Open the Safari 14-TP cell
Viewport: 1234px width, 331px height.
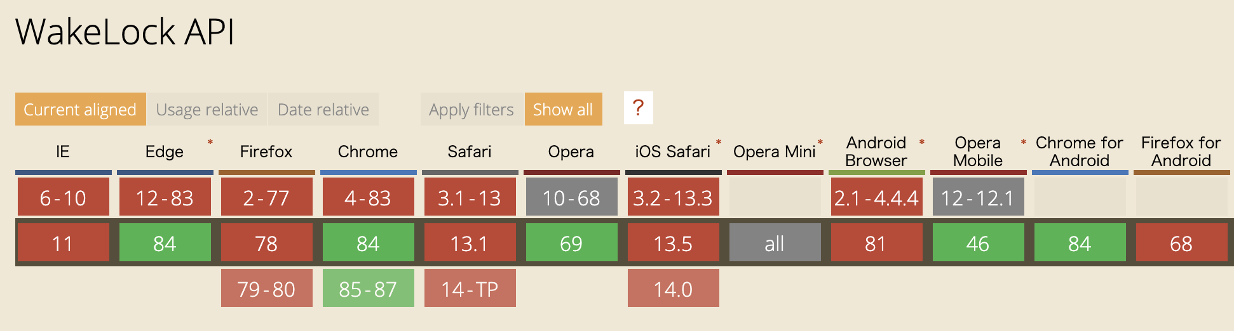[x=470, y=289]
